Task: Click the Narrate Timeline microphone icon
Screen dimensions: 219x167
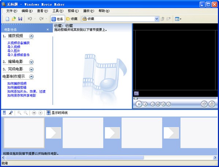Action: point(11,113)
